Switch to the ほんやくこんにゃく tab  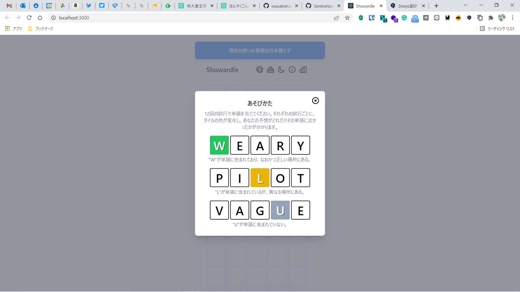239,6
